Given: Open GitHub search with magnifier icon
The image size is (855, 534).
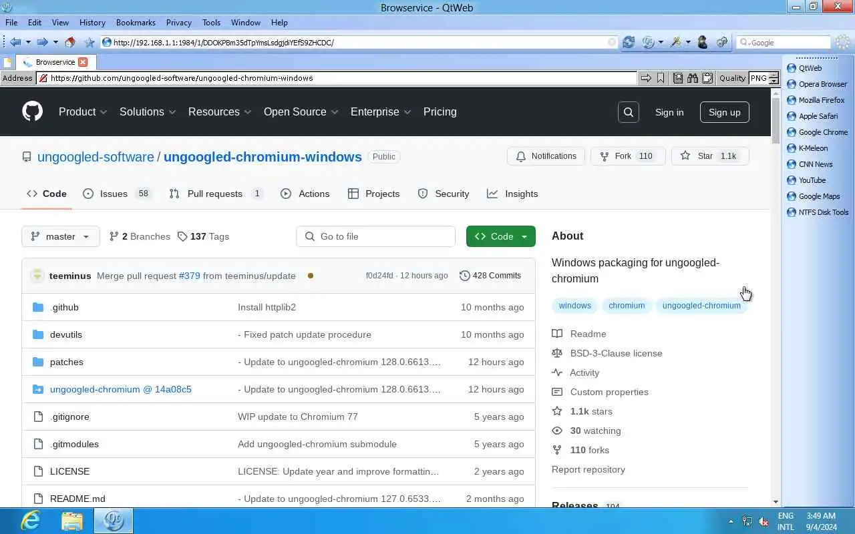Looking at the screenshot, I should coord(629,112).
